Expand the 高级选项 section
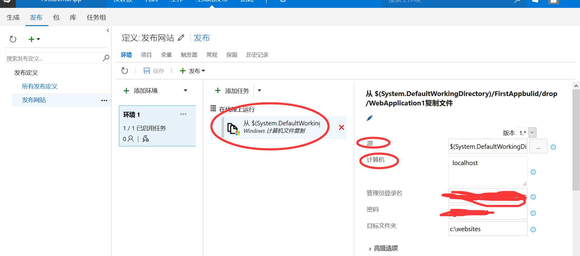Screen dimensions: 580x256 (383, 248)
